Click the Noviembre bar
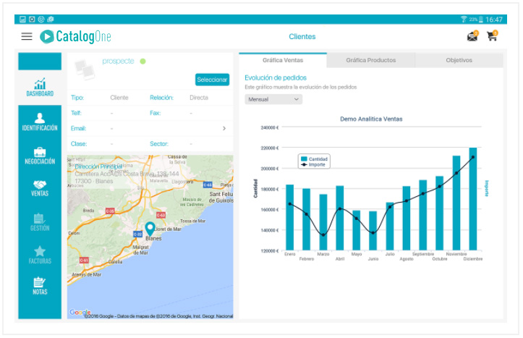Screen dimensions: 523x338 [456, 203]
